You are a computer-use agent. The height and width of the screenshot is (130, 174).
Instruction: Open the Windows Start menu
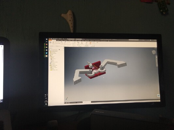pos(47,39)
